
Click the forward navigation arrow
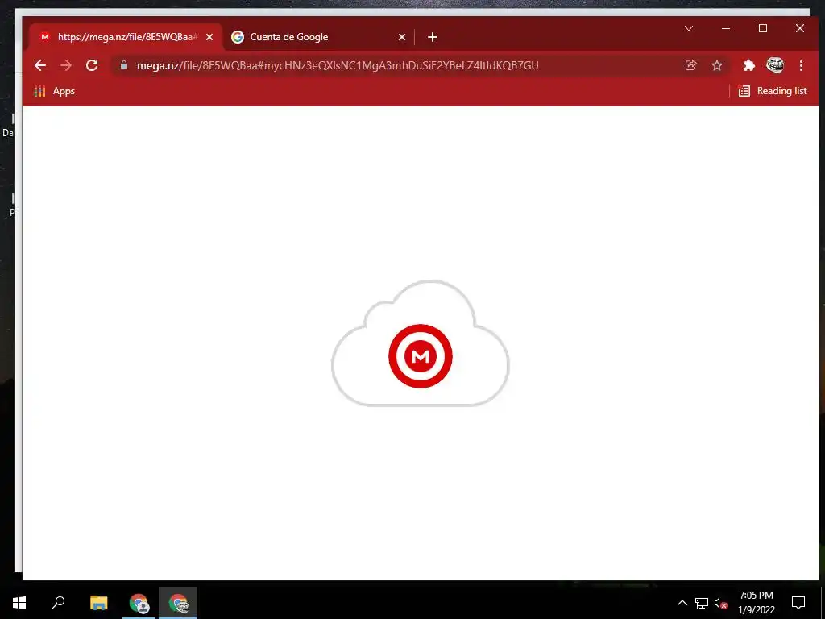coord(66,65)
